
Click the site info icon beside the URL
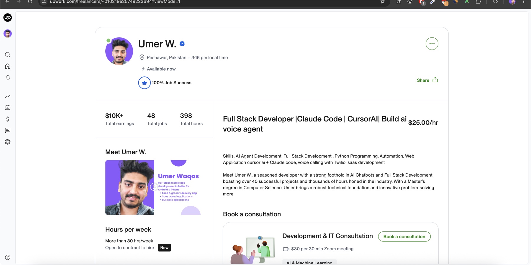(43, 2)
